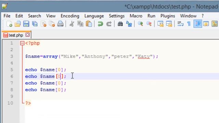Viewport: 219px width, 123px height.
Task: Select the test.php document tab
Action: point(16,35)
